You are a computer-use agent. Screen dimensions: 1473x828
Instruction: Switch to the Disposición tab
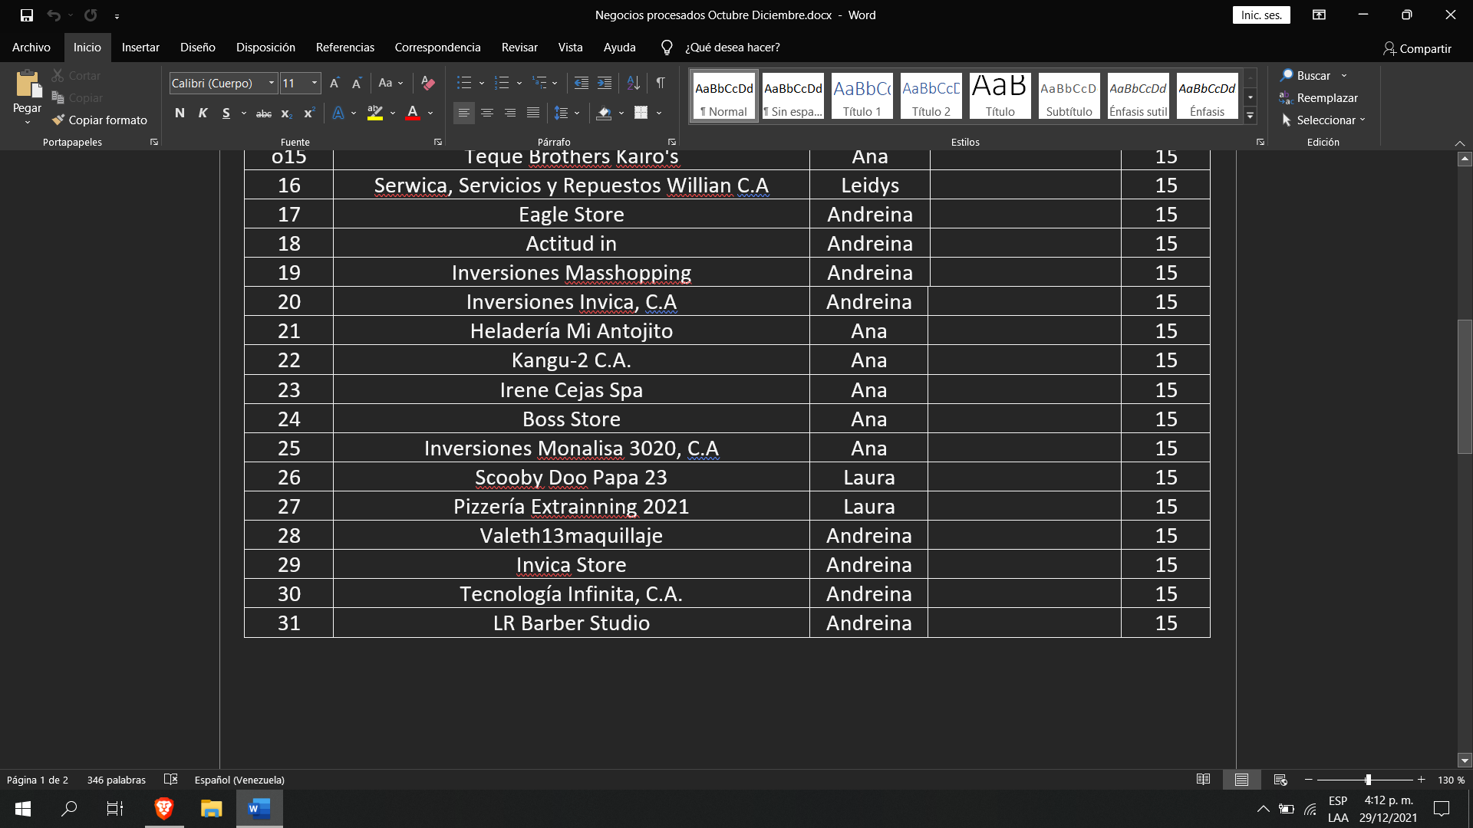pyautogui.click(x=265, y=48)
